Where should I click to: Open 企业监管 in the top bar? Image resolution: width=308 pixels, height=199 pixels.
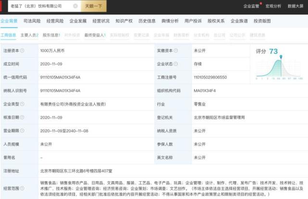pos(251,6)
